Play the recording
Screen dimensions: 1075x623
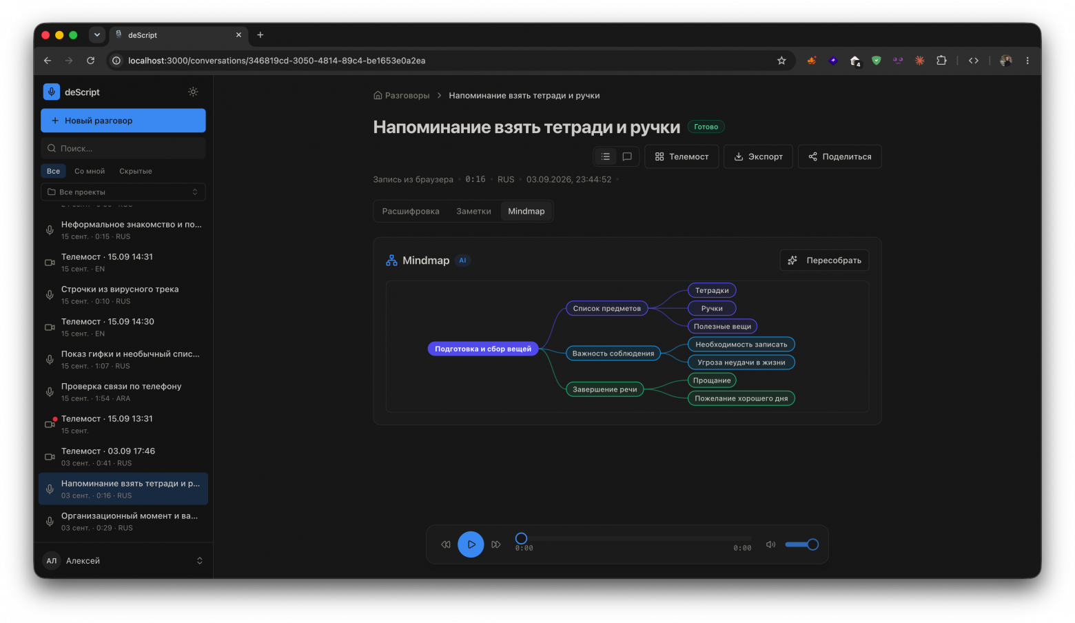click(471, 544)
